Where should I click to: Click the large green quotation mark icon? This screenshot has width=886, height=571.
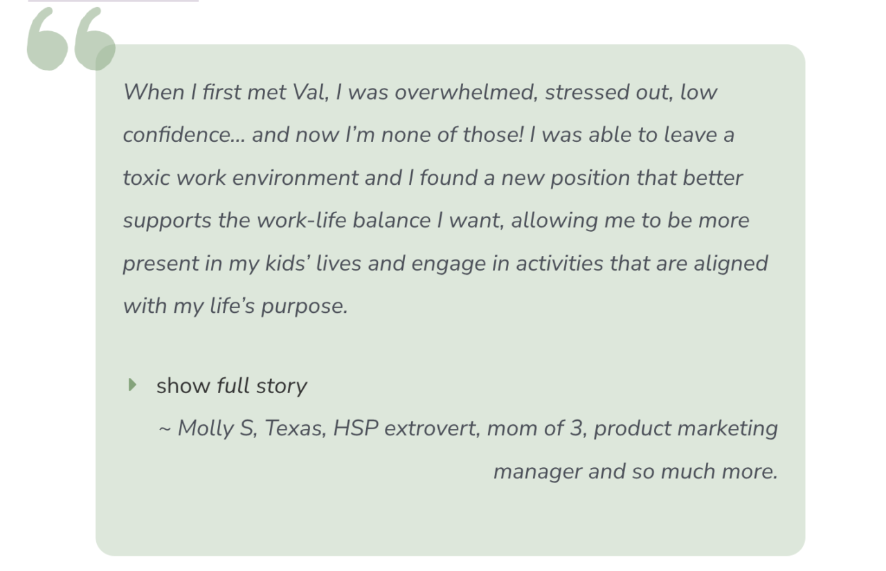71,39
